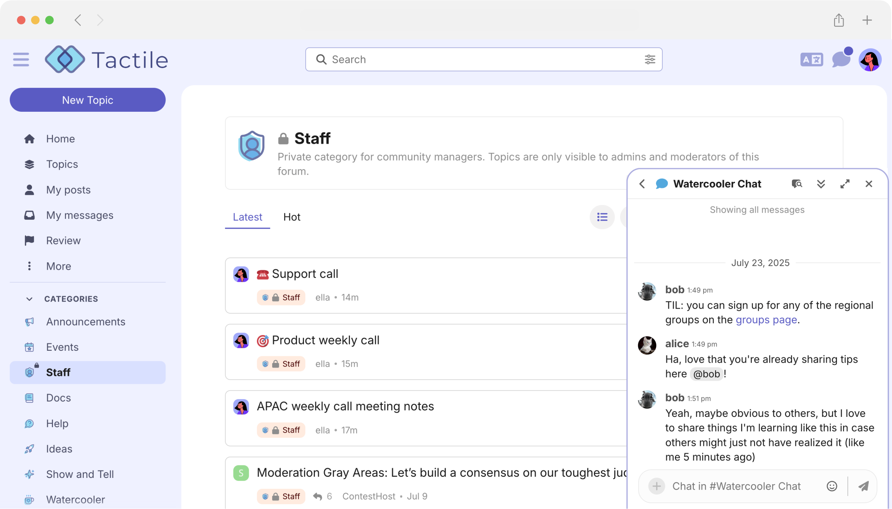Open the hamburger menu next to Tactile logo
The width and height of the screenshot is (892, 509).
tap(20, 59)
